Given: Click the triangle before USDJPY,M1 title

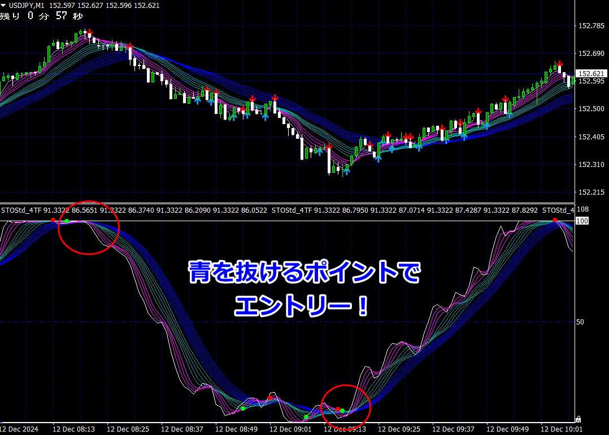Looking at the screenshot, I should click(3, 6).
